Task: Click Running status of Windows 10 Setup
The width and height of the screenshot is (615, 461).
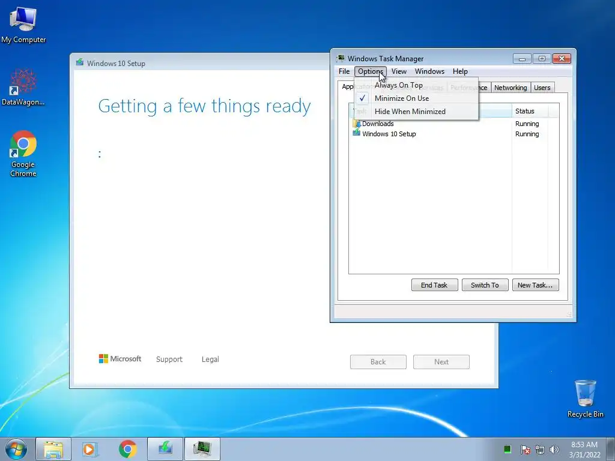Action: tap(527, 134)
